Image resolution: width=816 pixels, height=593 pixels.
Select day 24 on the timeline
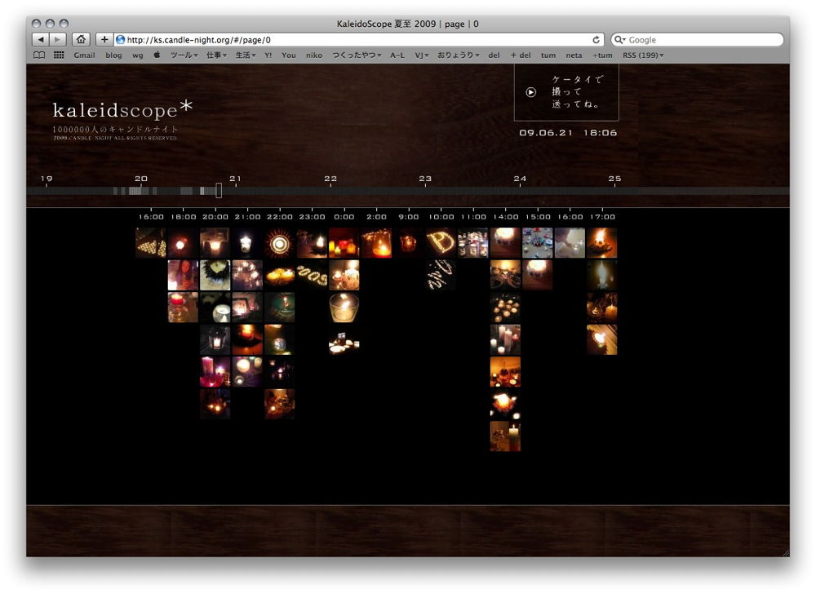pyautogui.click(x=520, y=179)
